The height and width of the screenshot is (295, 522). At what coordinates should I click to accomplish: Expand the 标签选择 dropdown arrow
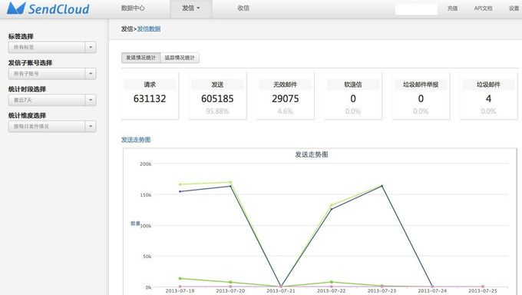click(91, 48)
